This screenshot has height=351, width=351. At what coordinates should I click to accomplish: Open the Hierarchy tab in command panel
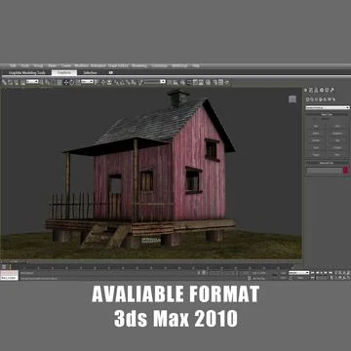317,90
